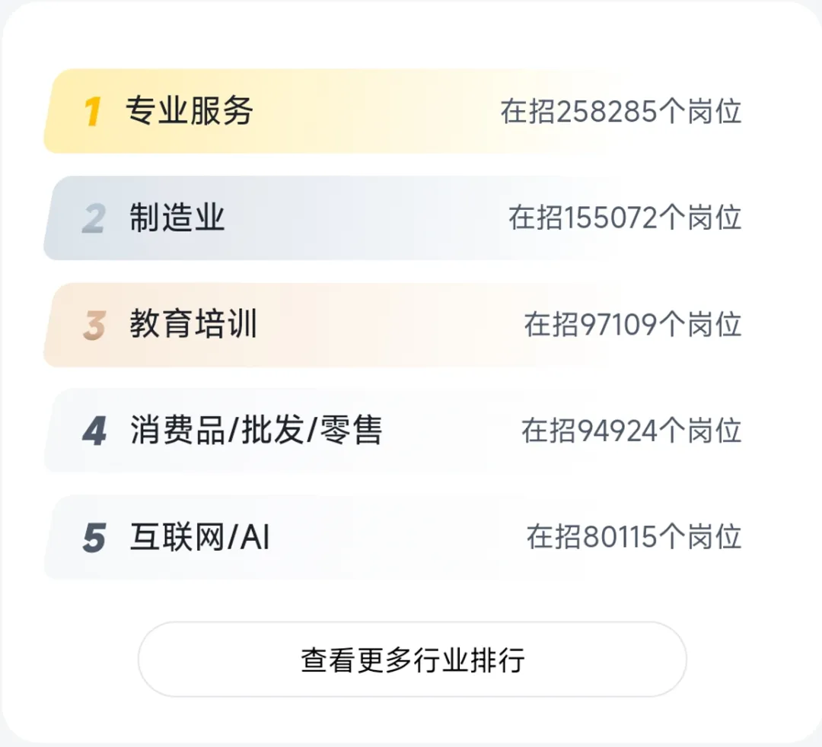Viewport: 822px width, 747px height.
Task: Click 在招94924个岗位 job count
Action: 631,431
